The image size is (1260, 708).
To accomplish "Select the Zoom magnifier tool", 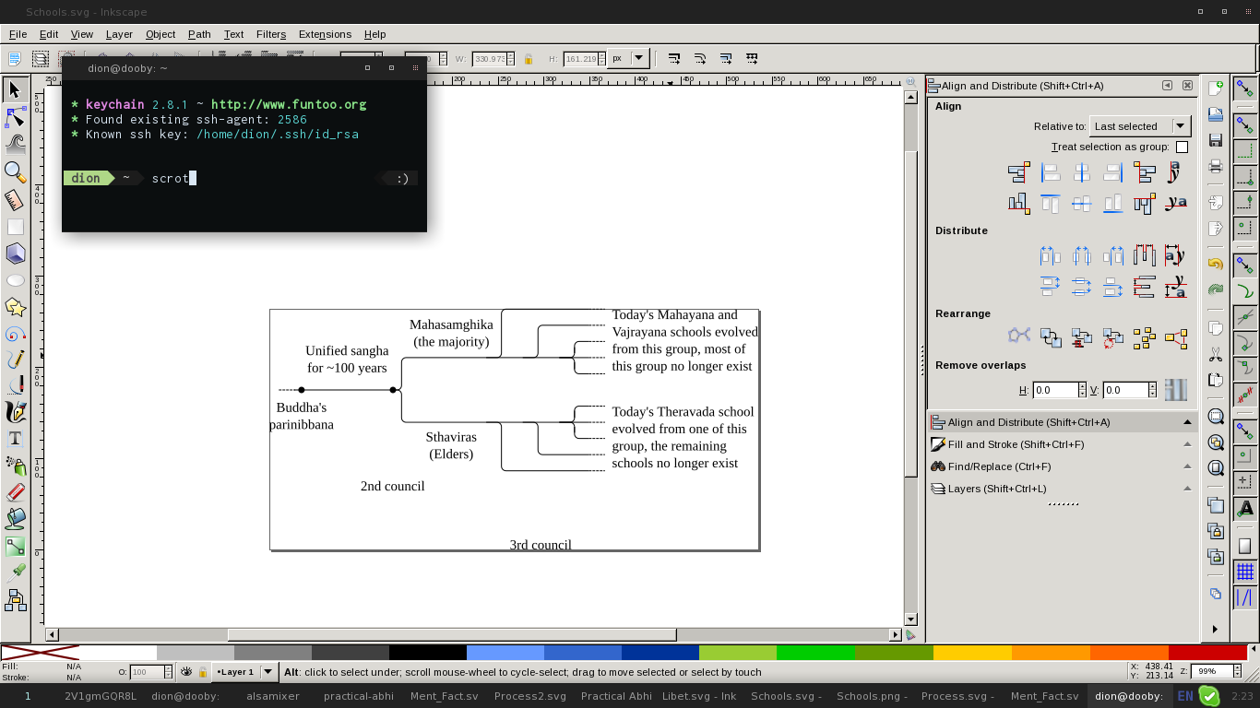I will (15, 171).
